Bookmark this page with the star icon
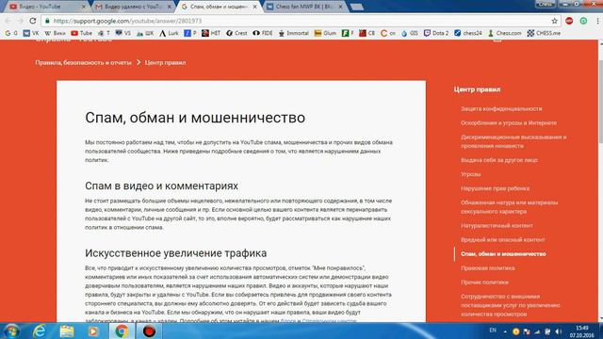Screen dimensions: 603x339 [x=554, y=21]
